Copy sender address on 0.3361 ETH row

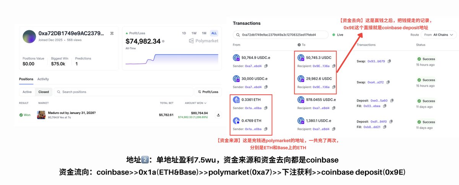[x=266, y=108]
